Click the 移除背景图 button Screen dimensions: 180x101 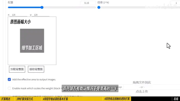tap(36, 69)
